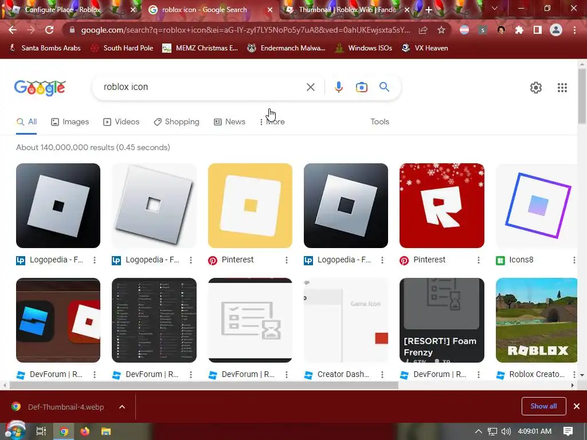The width and height of the screenshot is (587, 440).
Task: Open the Endermanch Malware bookmark
Action: point(287,48)
